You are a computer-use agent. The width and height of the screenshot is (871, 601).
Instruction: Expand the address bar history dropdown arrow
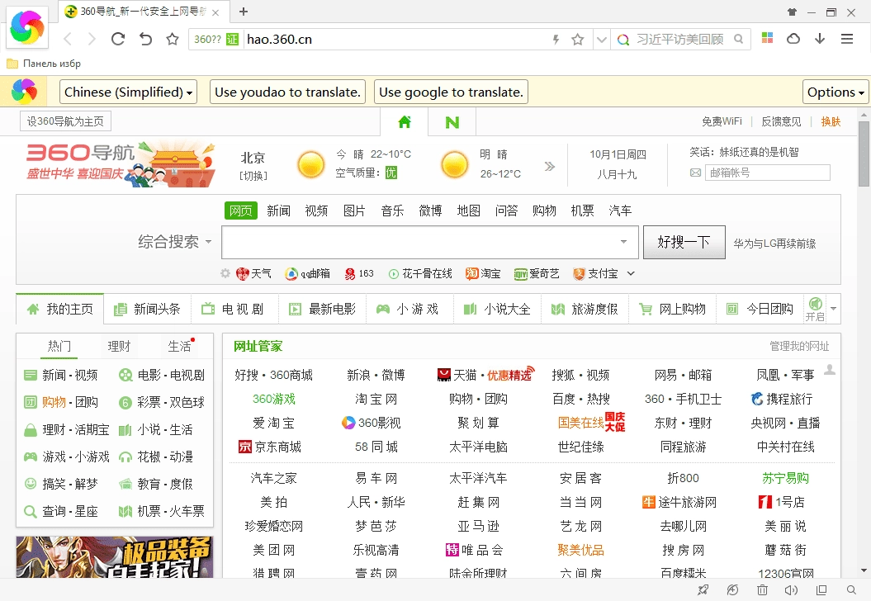pos(601,40)
